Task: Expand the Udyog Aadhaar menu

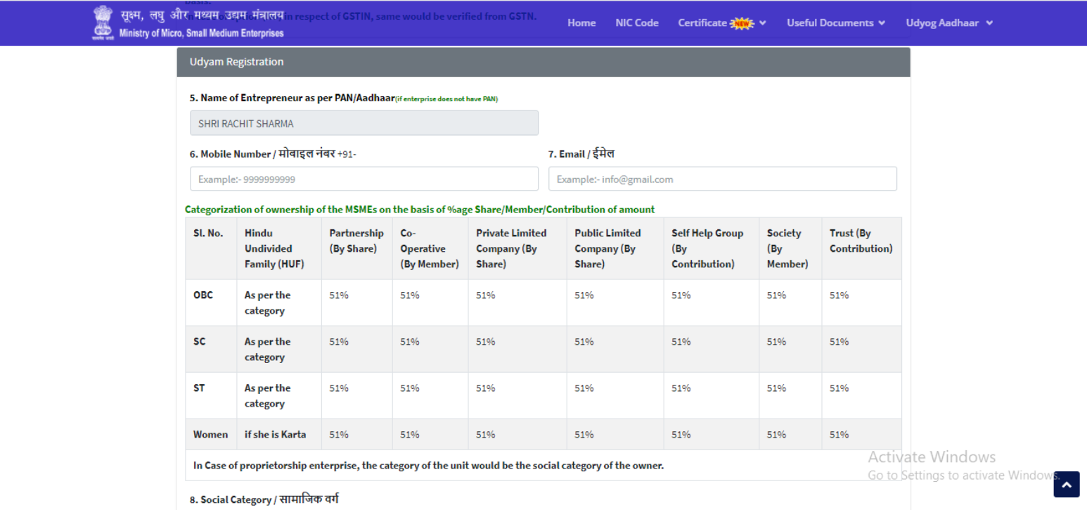Action: point(948,23)
